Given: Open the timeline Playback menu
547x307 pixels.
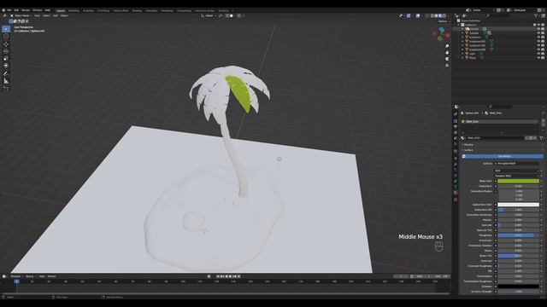Looking at the screenshot, I should tap(16, 276).
